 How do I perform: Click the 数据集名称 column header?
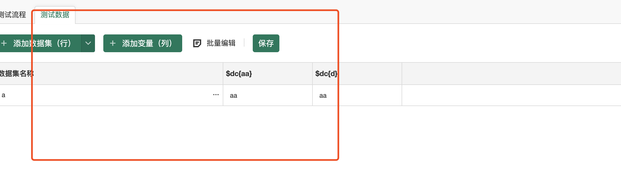[x=111, y=74]
